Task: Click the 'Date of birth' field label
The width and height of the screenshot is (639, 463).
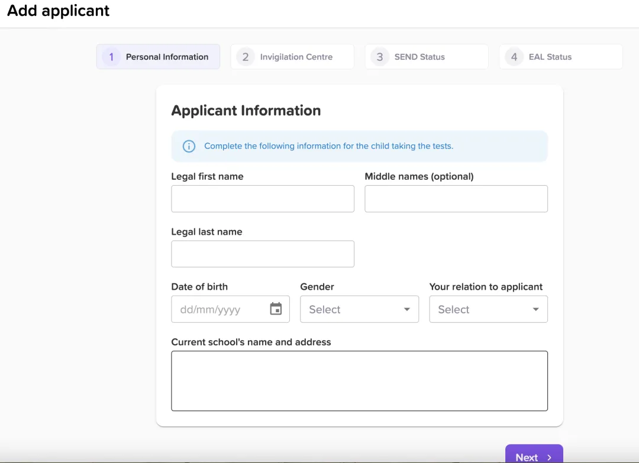Action: click(x=199, y=287)
